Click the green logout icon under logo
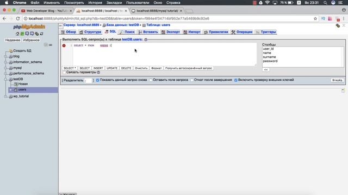The width and height of the screenshot is (348, 195). 22,34
